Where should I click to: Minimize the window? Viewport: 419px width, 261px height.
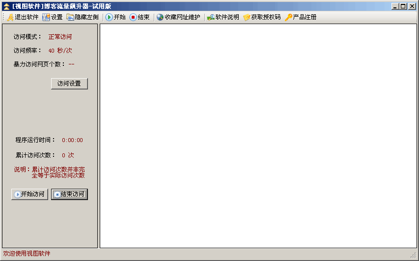395,6
